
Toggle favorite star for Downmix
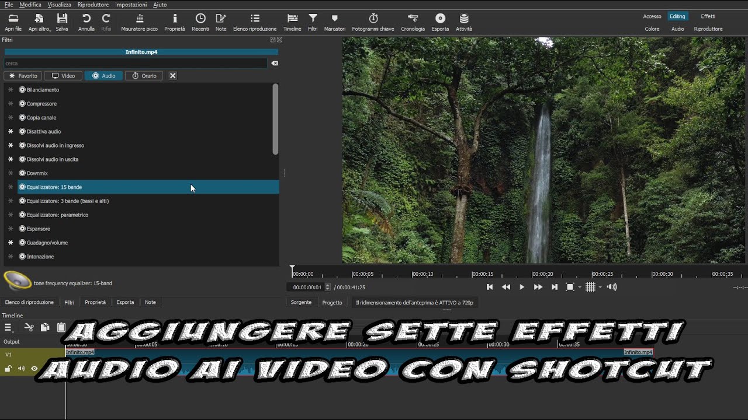[11, 173]
